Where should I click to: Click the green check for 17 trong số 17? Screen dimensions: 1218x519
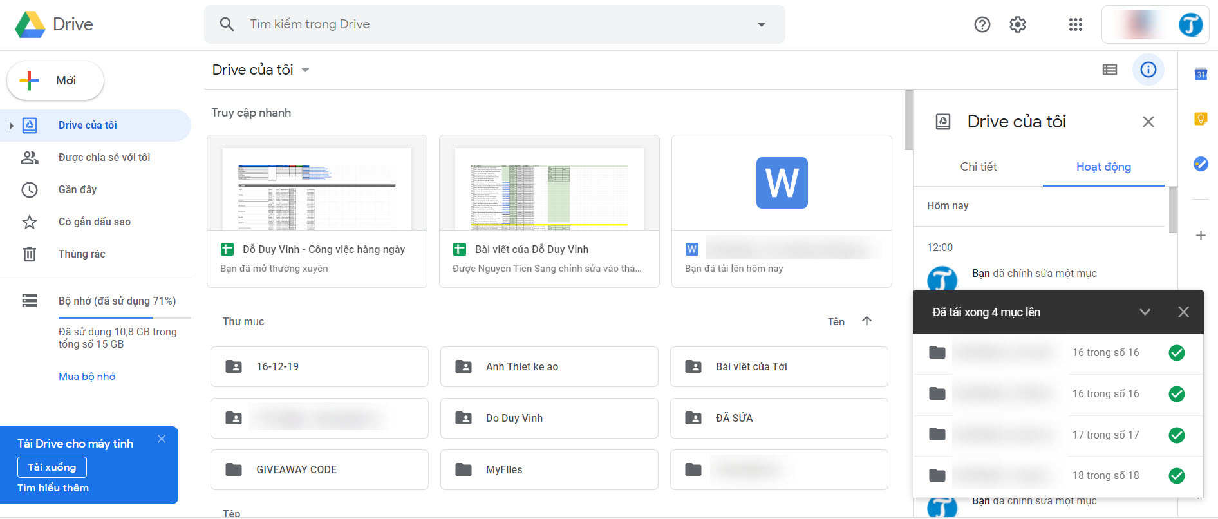(x=1177, y=435)
